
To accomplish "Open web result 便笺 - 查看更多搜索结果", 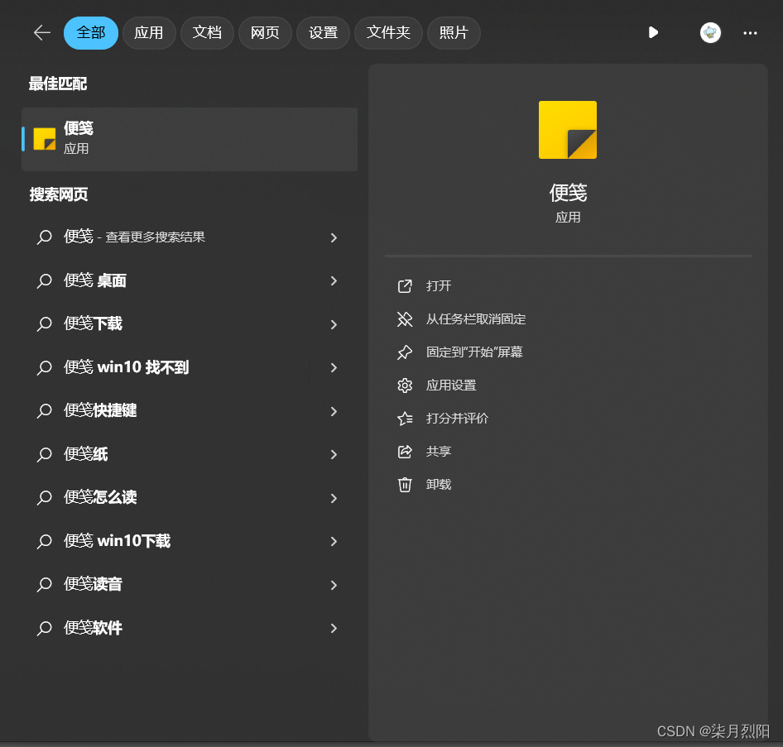I will [x=190, y=237].
